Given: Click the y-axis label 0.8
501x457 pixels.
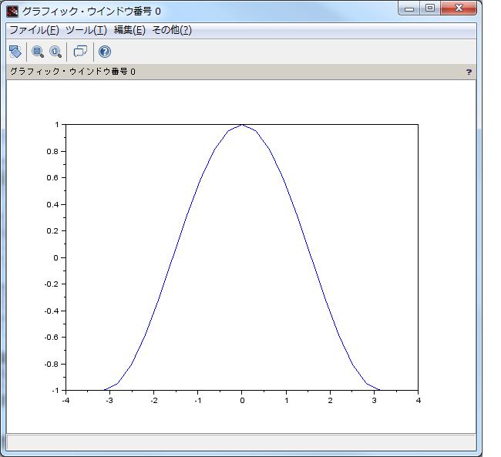Looking at the screenshot, I should (x=52, y=152).
